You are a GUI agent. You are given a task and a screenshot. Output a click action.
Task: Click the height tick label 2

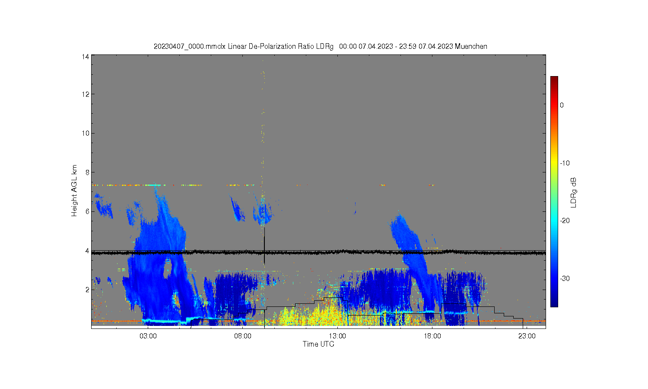tap(87, 290)
